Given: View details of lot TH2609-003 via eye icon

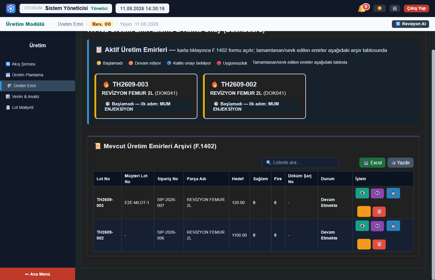Looking at the screenshot, I should (x=362, y=193).
